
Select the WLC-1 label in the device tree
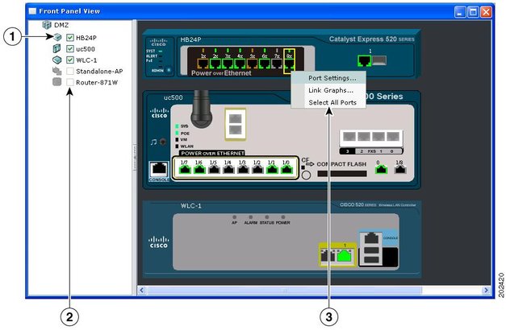tap(86, 60)
